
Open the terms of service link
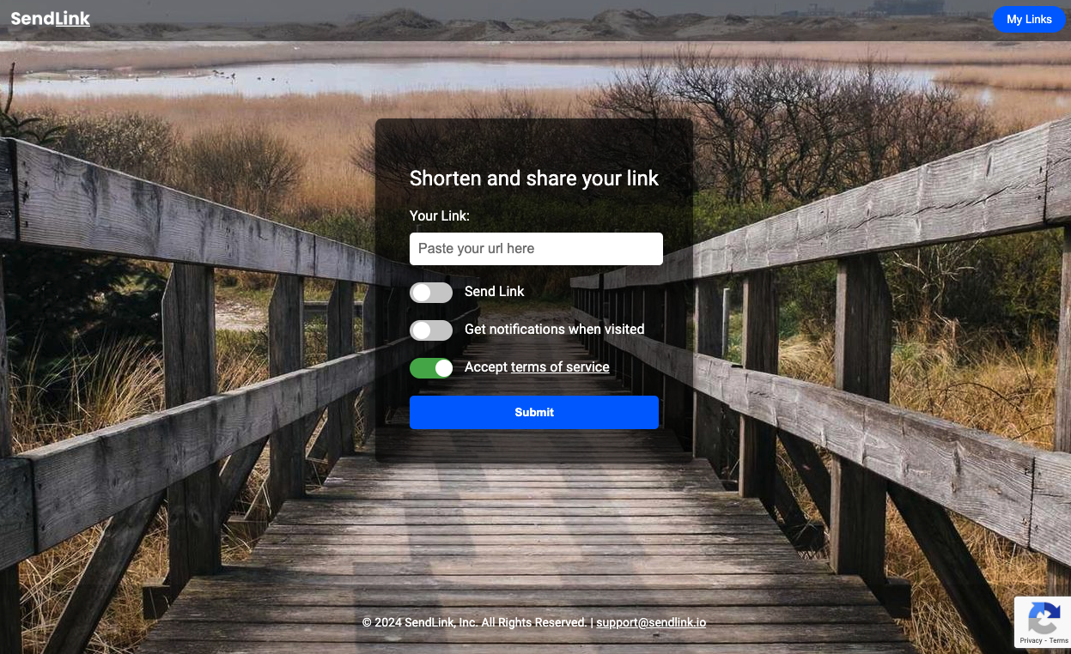[x=560, y=367]
